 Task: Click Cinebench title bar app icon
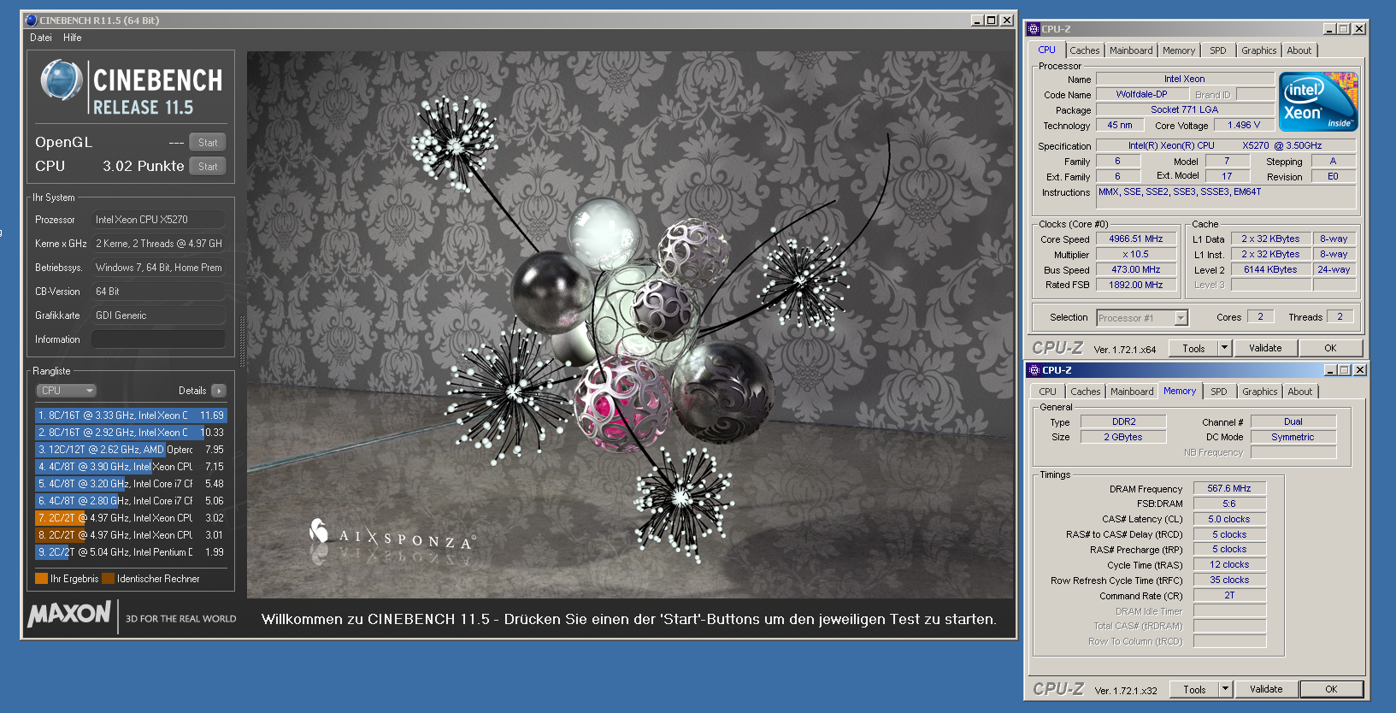32,21
